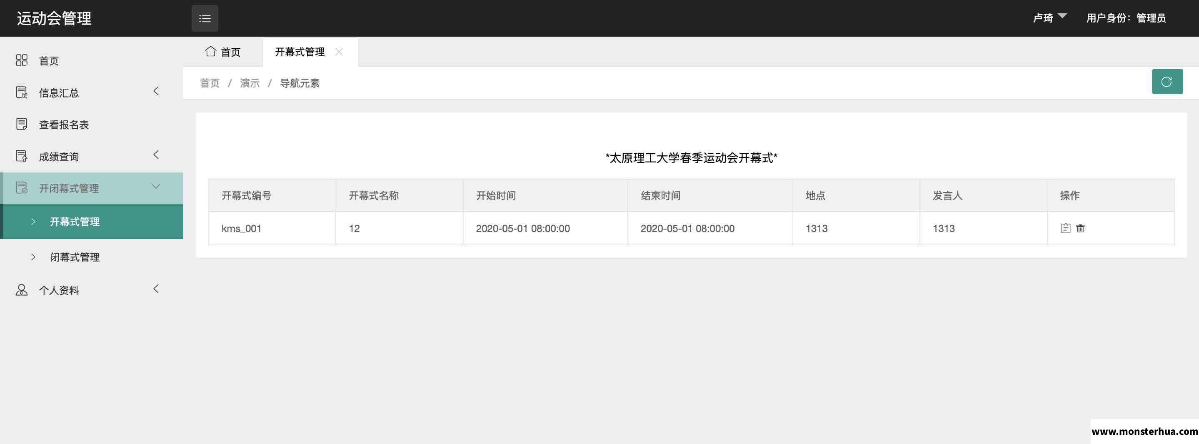Select 开闭幕式管理 in the sidebar
Image resolution: width=1199 pixels, height=444 pixels.
coord(92,189)
